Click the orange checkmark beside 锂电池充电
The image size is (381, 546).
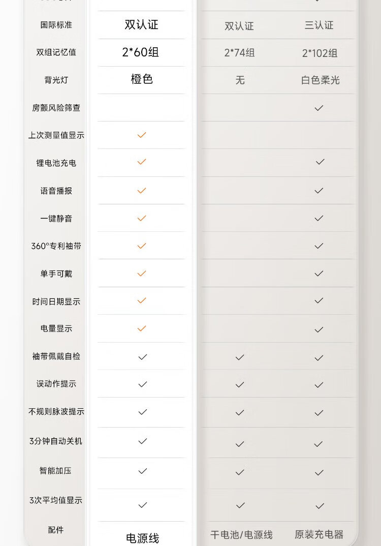pos(142,162)
